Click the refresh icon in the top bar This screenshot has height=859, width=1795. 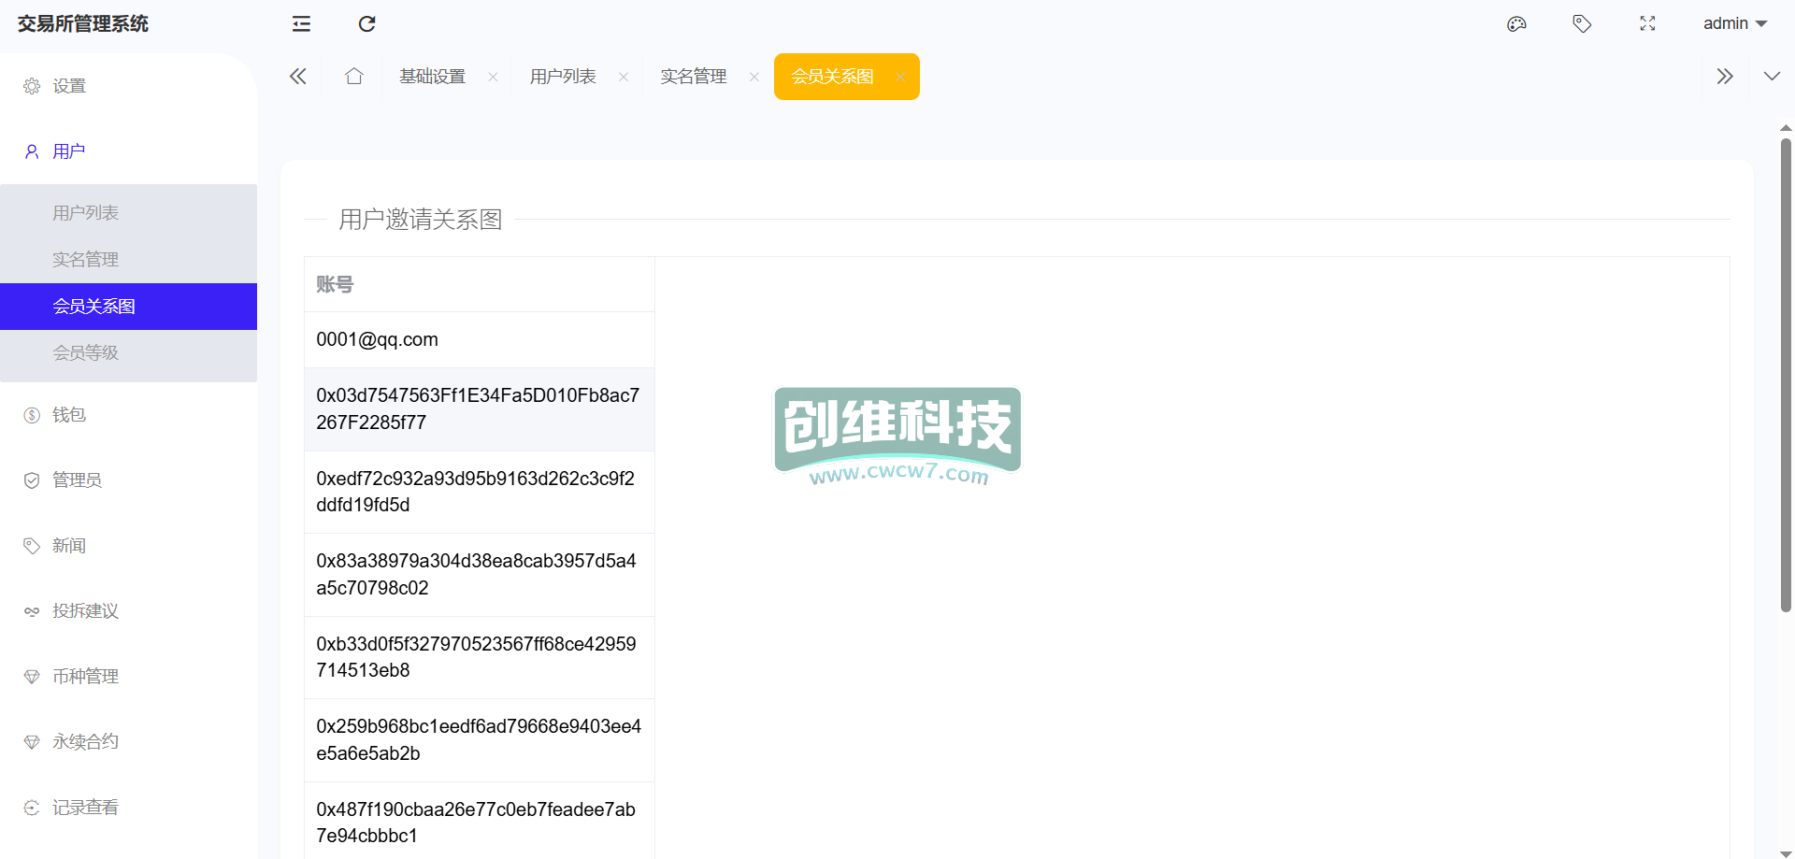pyautogui.click(x=366, y=24)
